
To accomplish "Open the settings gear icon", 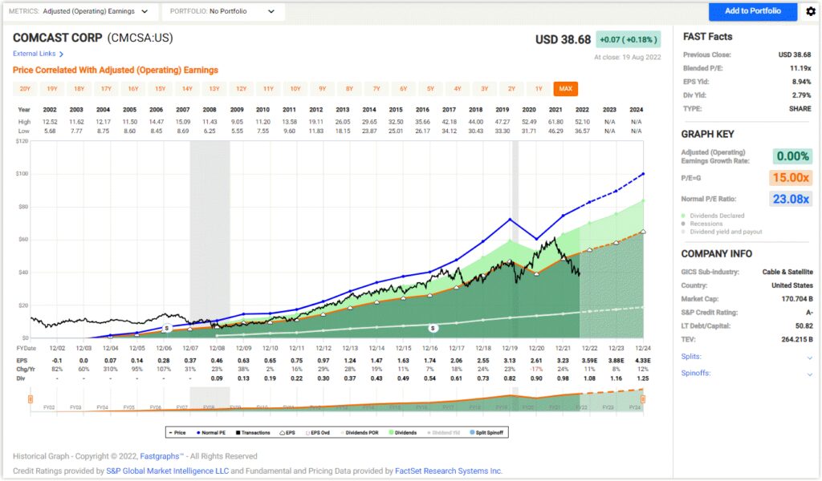I will click(811, 11).
